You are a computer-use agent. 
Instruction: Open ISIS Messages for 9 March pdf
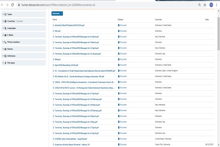tap(77, 42)
